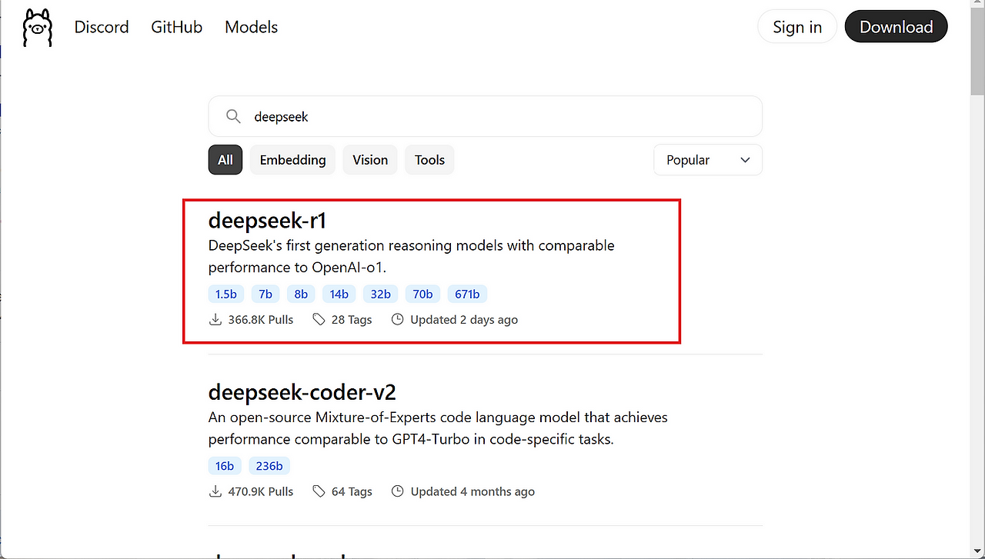
Task: Open the Models menu
Action: click(251, 27)
